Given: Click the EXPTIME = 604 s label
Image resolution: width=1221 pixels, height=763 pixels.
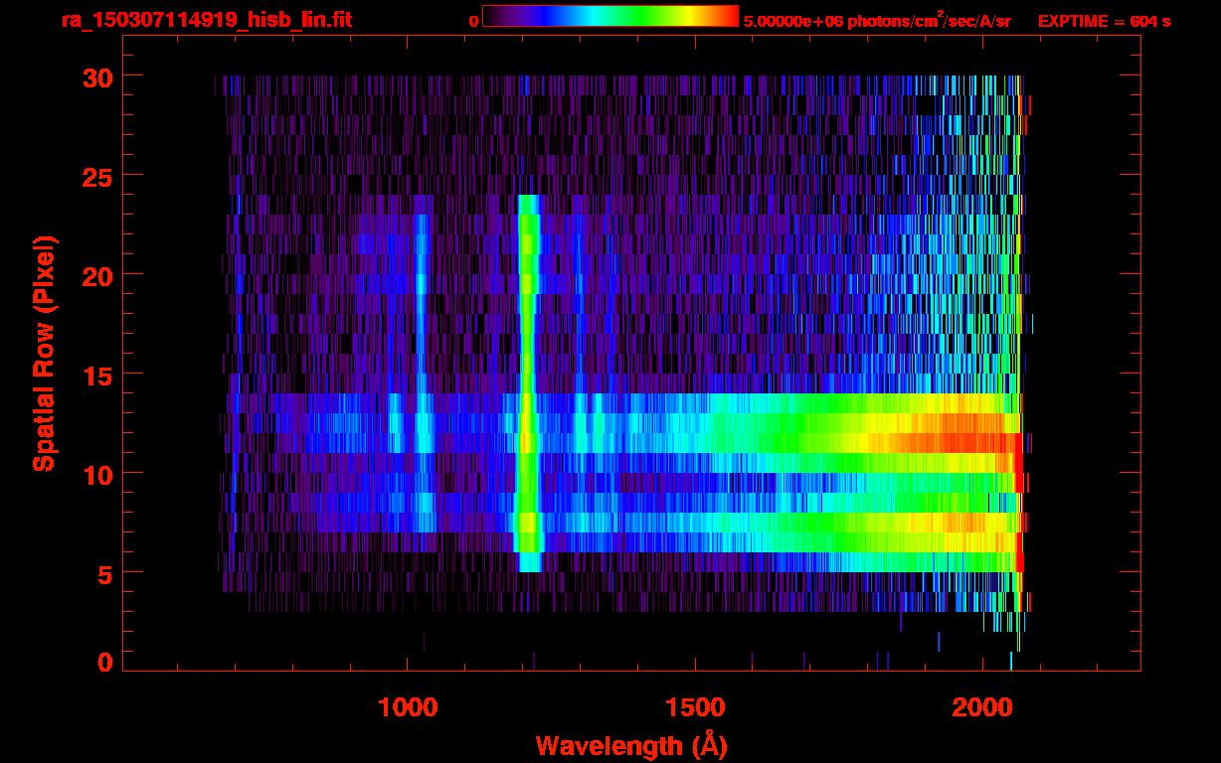Looking at the screenshot, I should [x=1104, y=21].
